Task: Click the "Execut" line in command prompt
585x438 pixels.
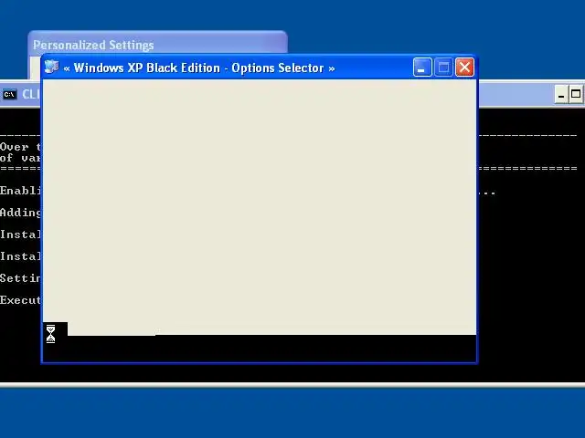Action: click(20, 300)
